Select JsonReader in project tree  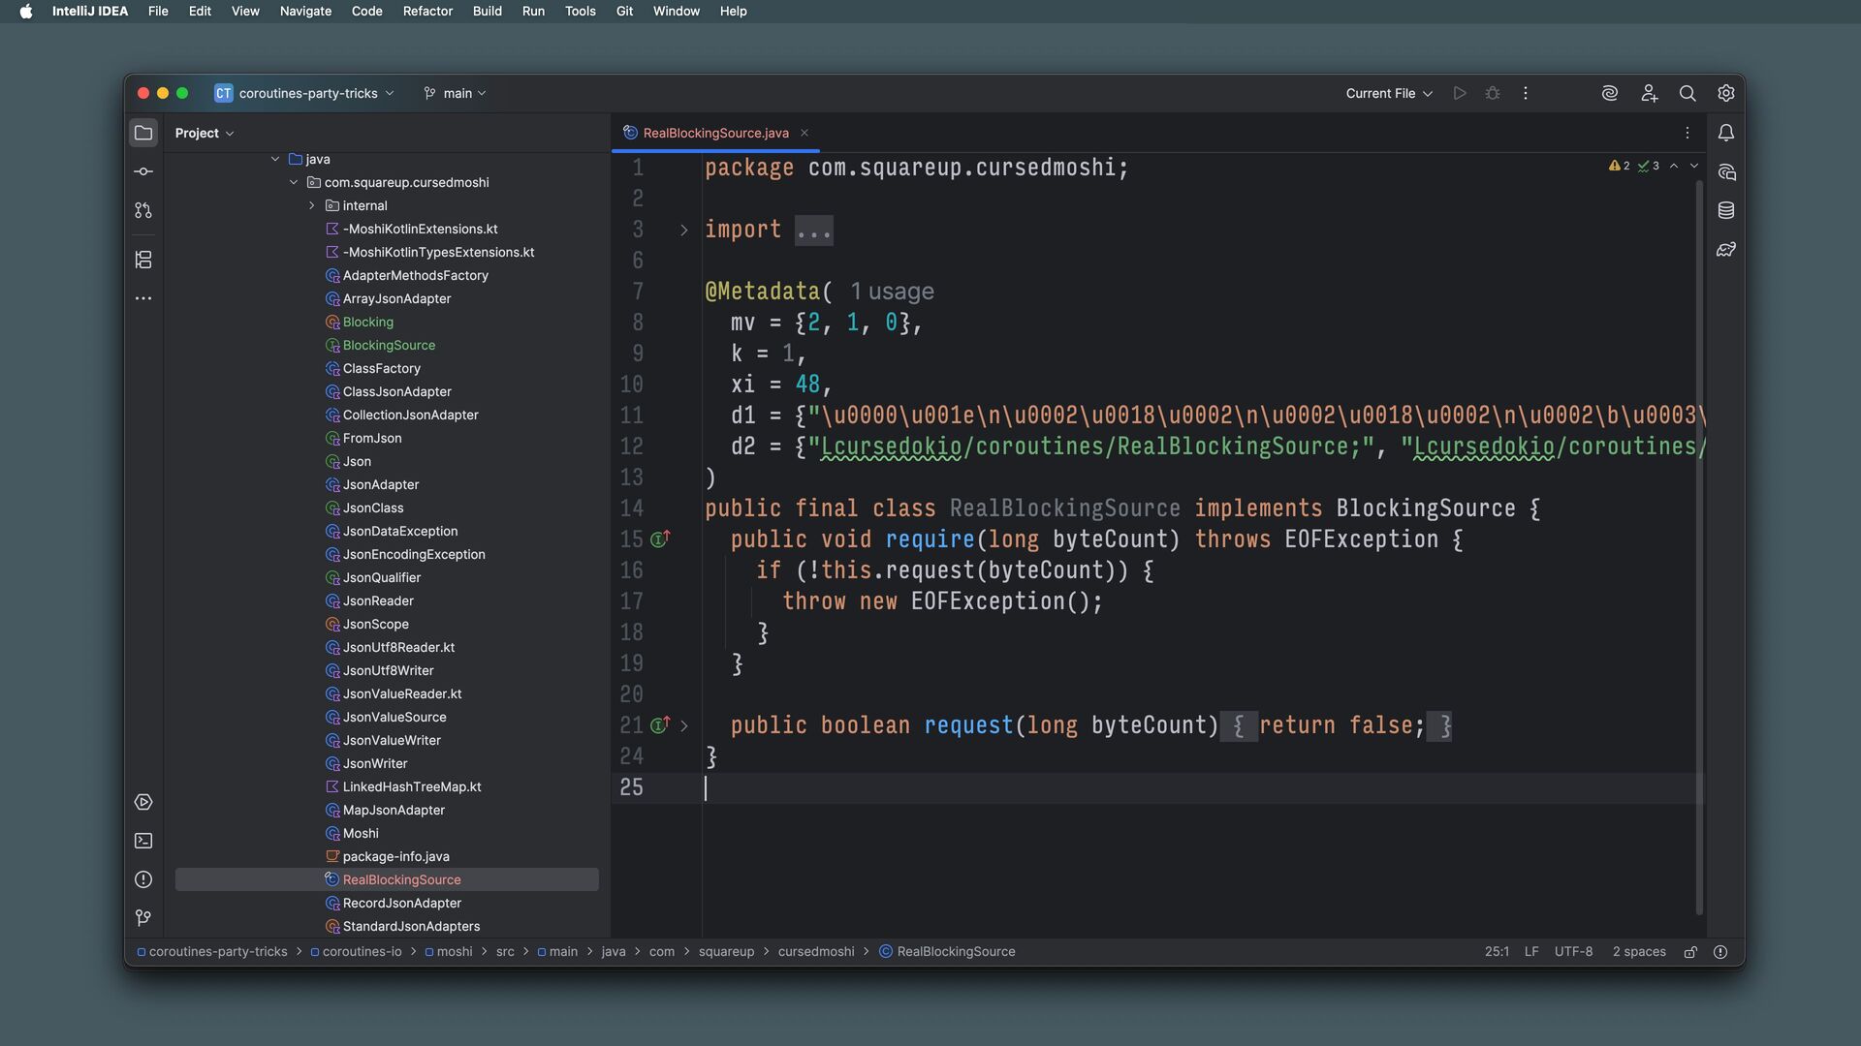pos(378,600)
